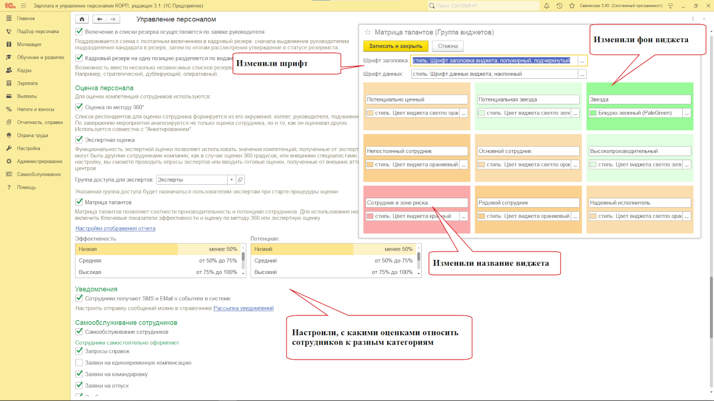This screenshot has height=401, width=714.
Task: Open the Настройки отображения отчета link
Action: [115, 228]
